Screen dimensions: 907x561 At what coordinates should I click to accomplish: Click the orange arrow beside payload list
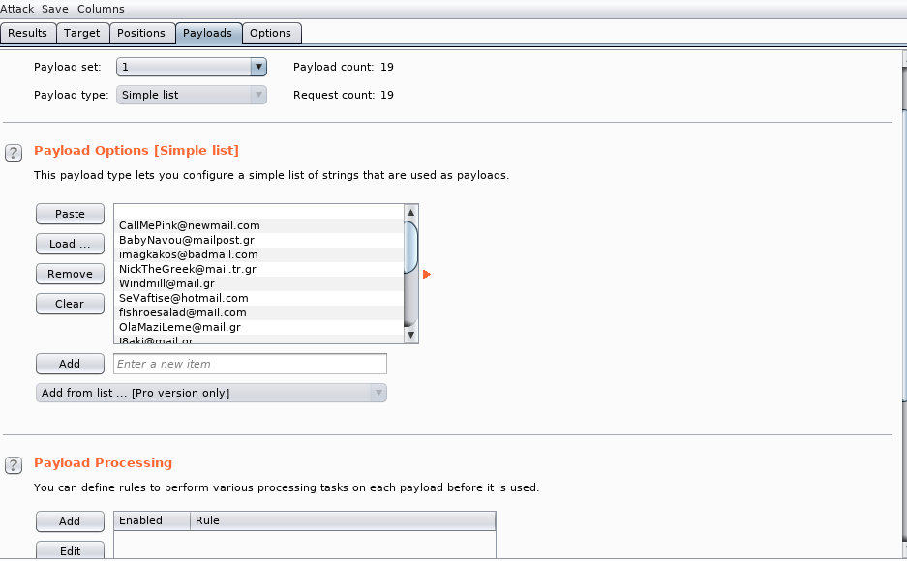(426, 275)
